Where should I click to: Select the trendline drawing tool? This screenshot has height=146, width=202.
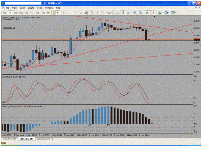pyautogui.click(x=81, y=13)
